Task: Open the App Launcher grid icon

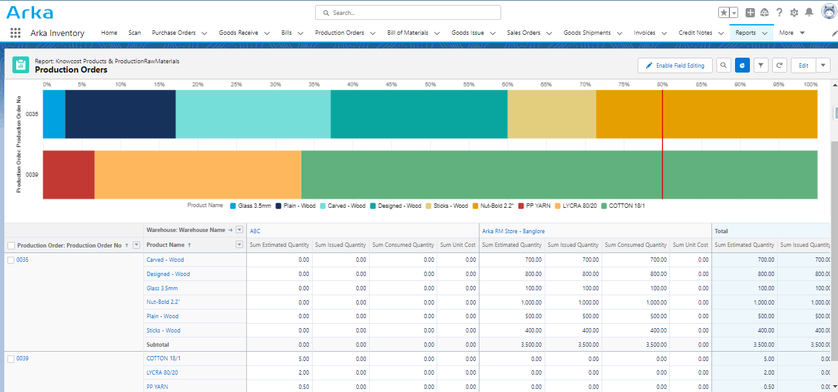Action: [x=16, y=32]
